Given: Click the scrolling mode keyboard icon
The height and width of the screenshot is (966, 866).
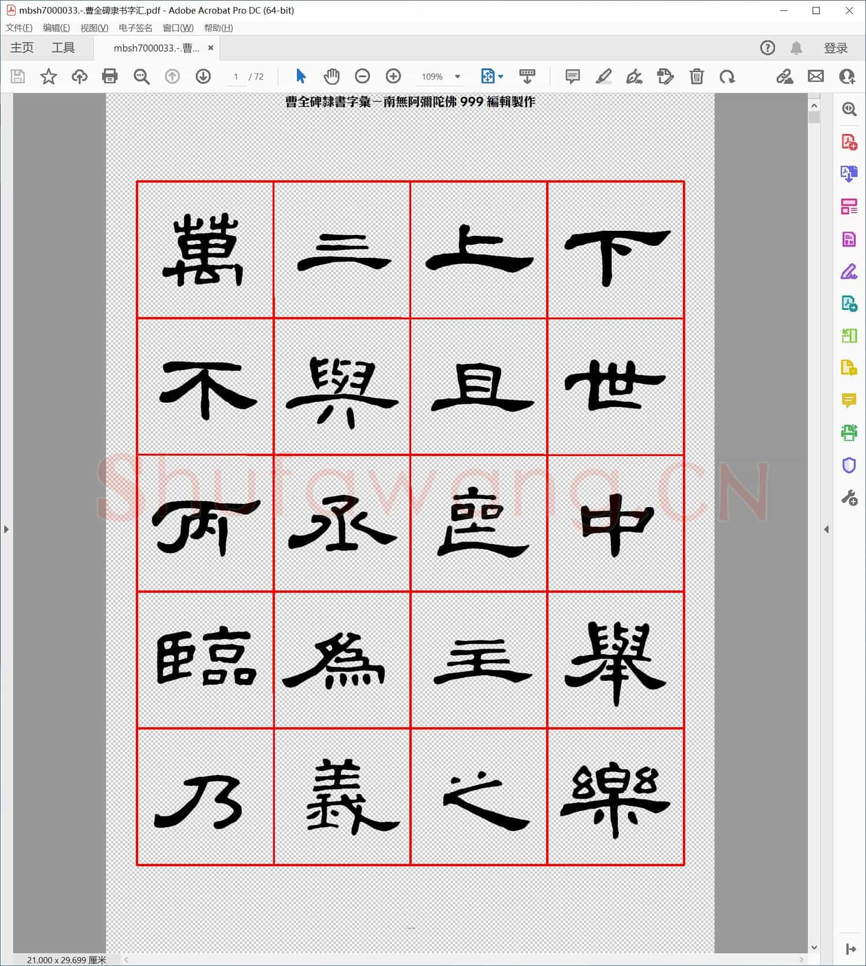Looking at the screenshot, I should 527,76.
